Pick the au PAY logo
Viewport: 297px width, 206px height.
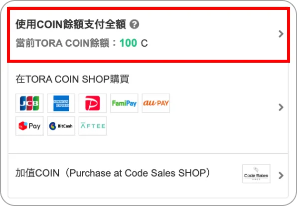(156, 103)
